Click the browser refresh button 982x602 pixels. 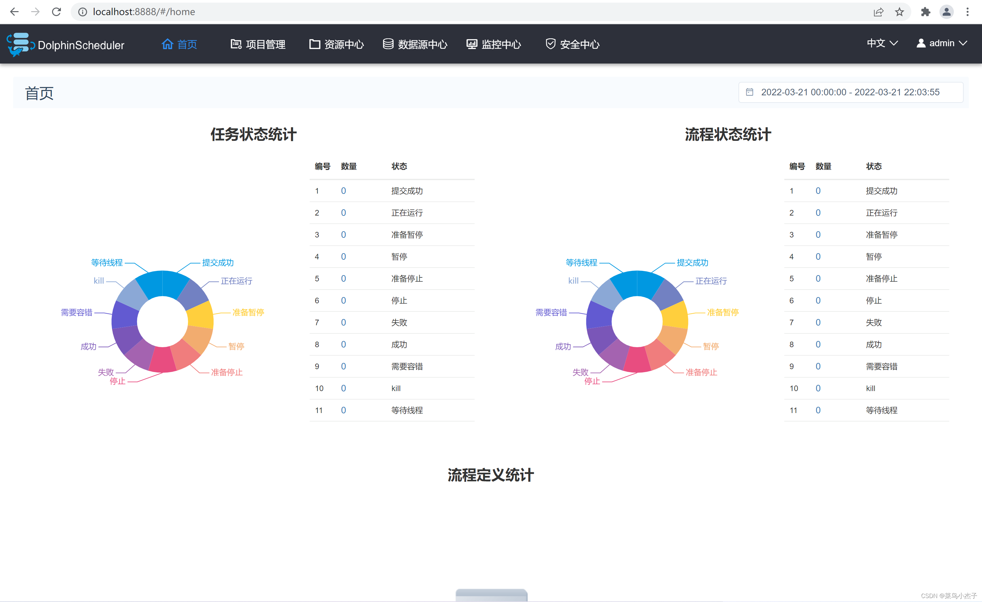[56, 11]
